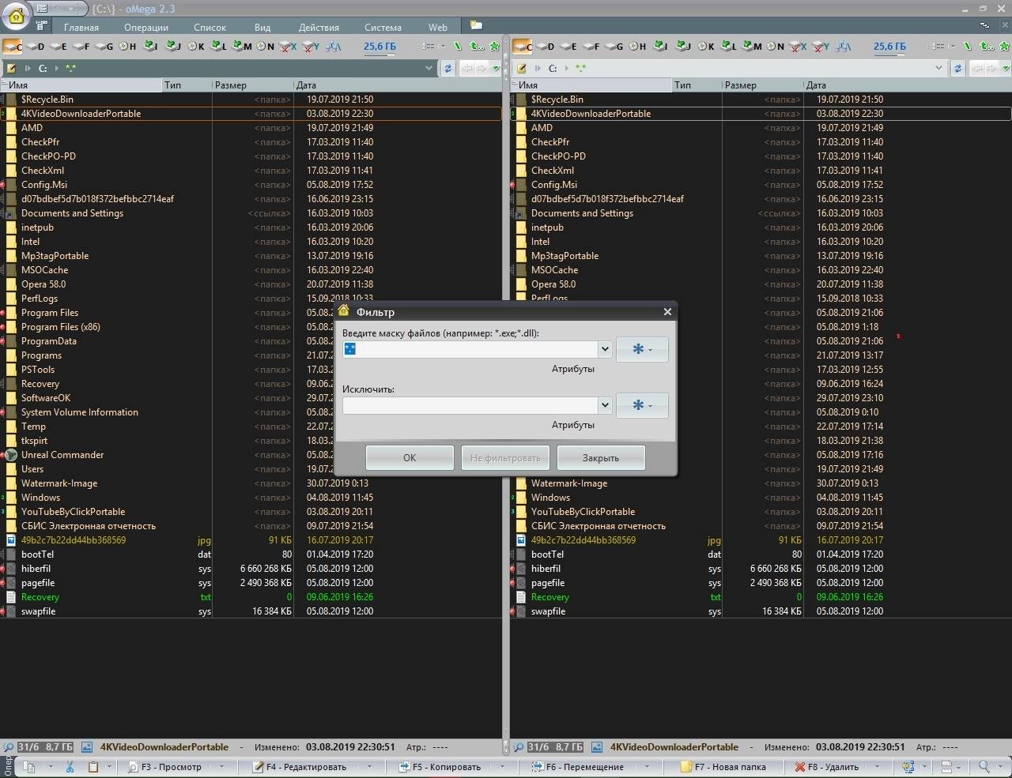This screenshot has height=778, width=1012.
Task: Select network drive J in left panel
Action: click(x=173, y=47)
